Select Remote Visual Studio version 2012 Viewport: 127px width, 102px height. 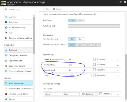tap(72, 45)
